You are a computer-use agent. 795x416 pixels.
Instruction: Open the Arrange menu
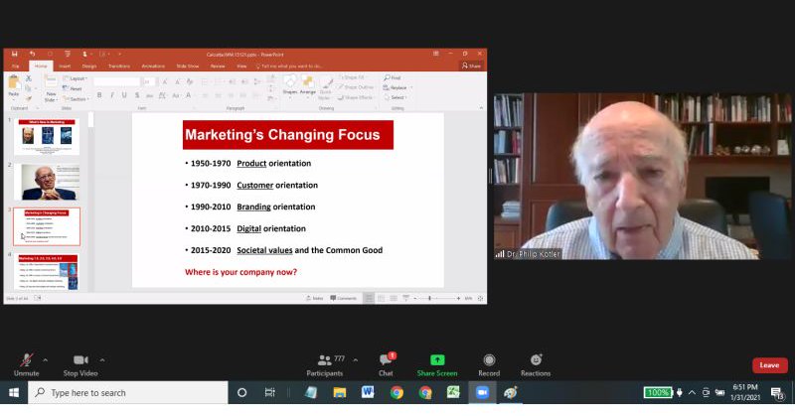point(307,85)
